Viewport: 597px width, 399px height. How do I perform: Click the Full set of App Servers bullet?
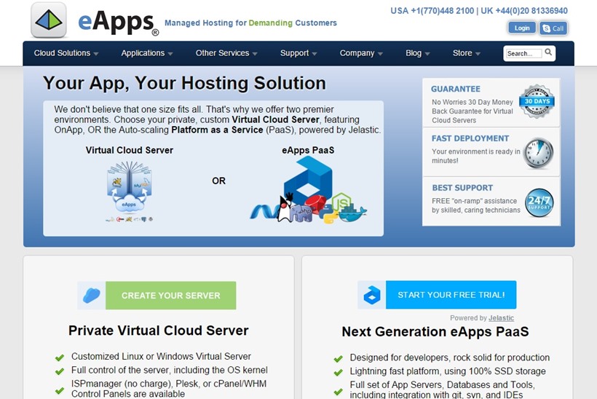(443, 390)
